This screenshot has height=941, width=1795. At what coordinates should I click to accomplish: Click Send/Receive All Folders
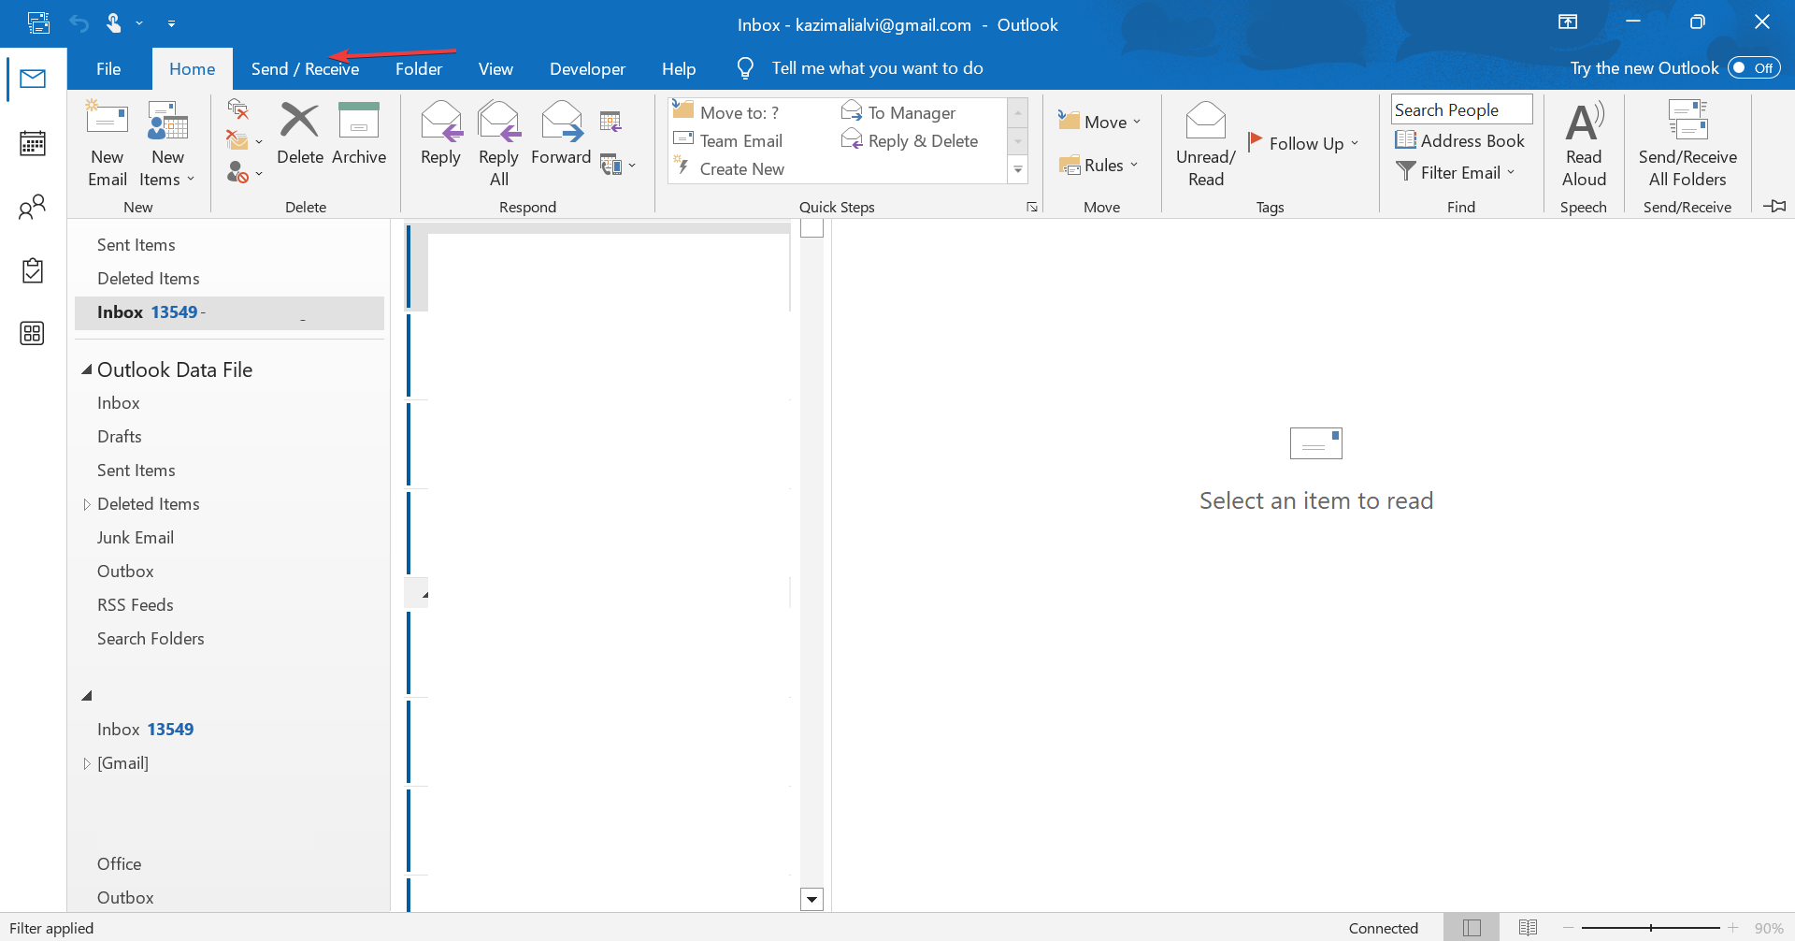[1687, 144]
